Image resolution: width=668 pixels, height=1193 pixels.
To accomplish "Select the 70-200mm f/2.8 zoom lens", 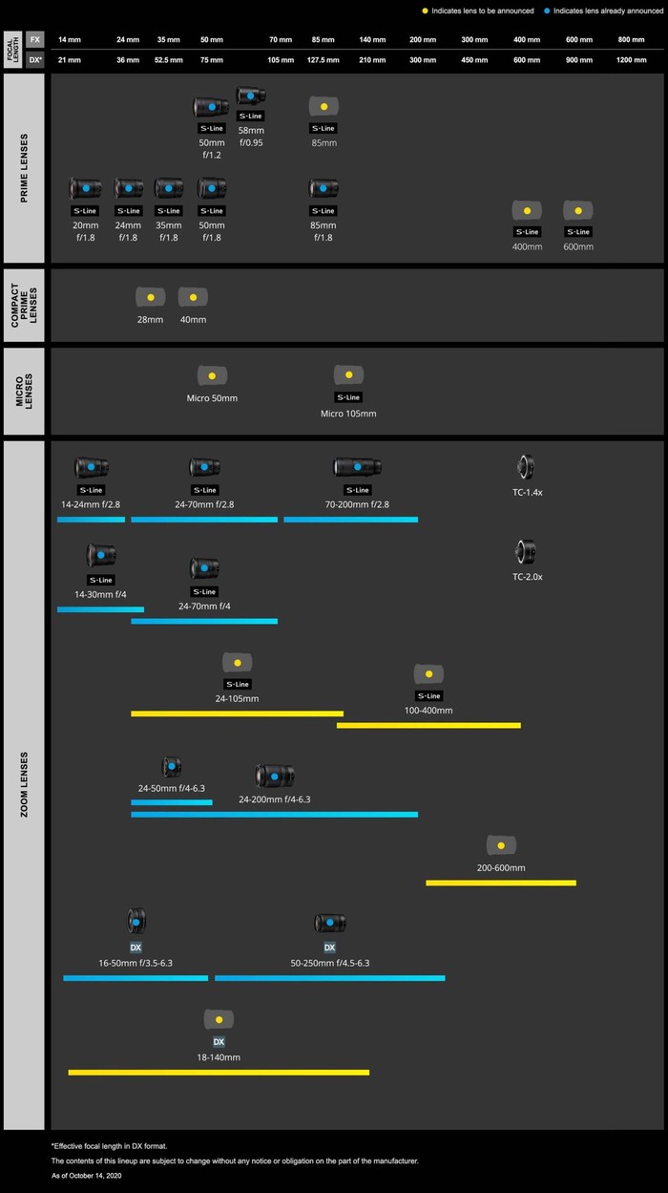I will [358, 467].
